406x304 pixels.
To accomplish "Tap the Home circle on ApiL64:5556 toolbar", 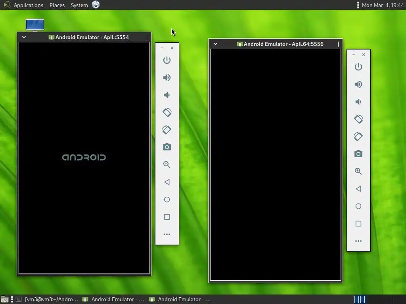I will [358, 206].
